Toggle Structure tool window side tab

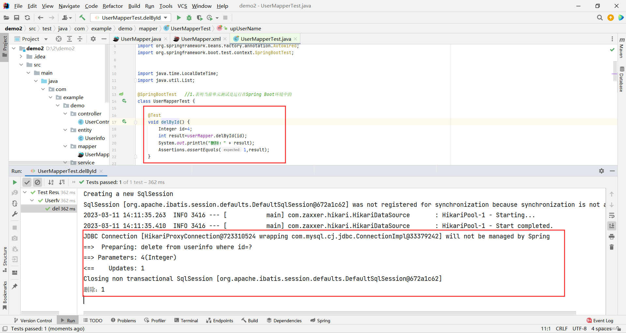[5, 260]
